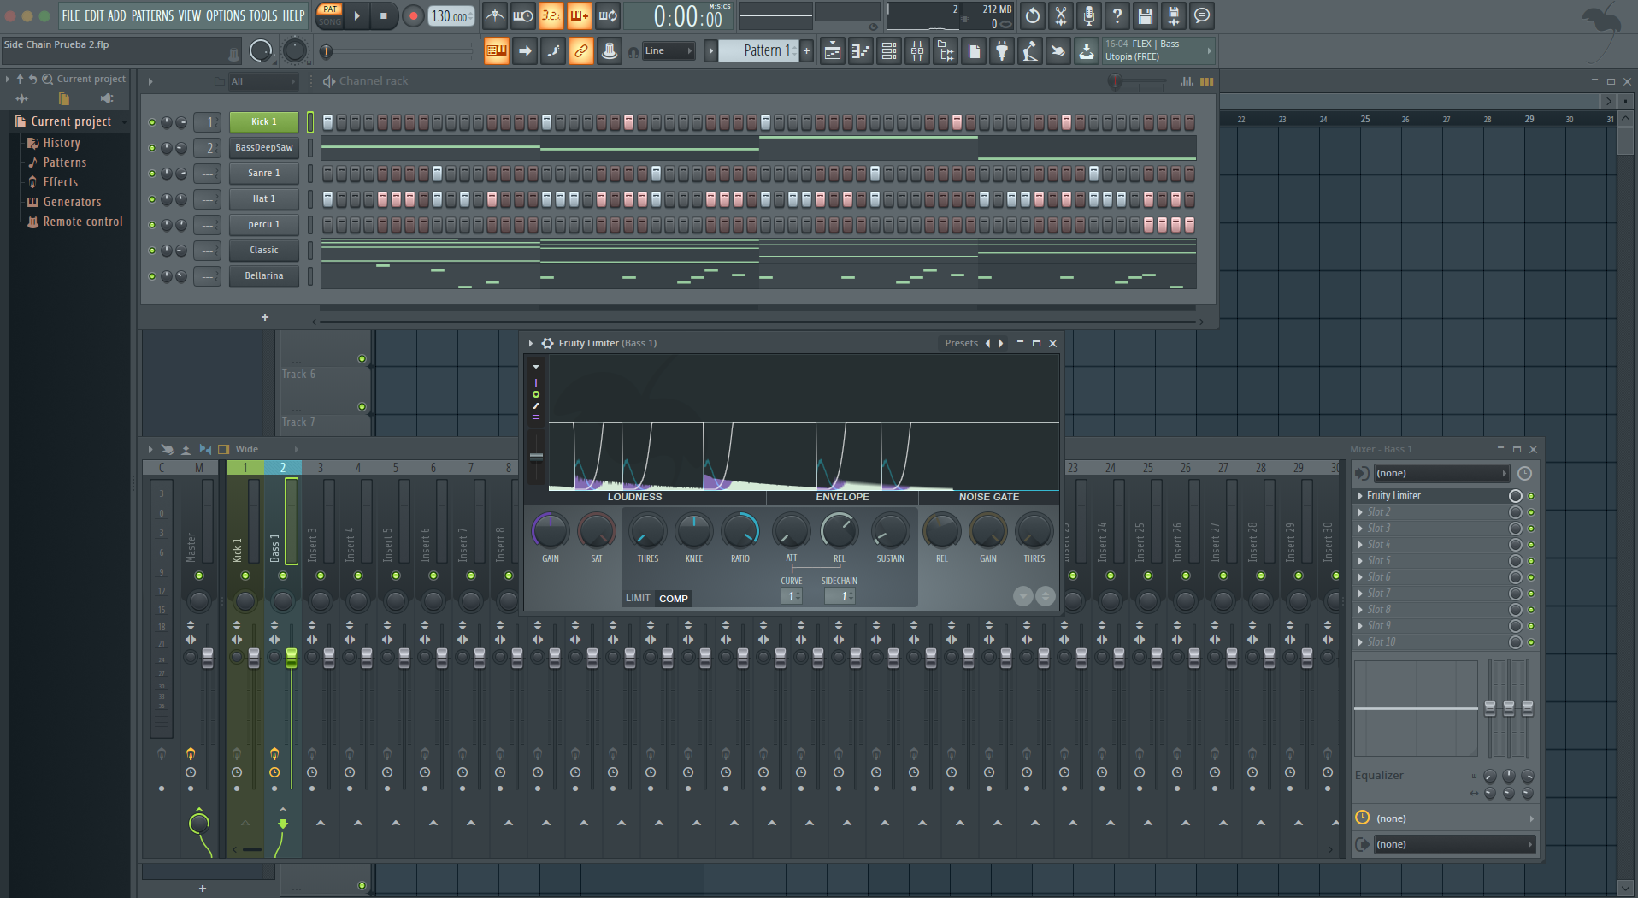This screenshot has width=1638, height=898.
Task: Open the plugin picker plug icon
Action: click(x=1002, y=51)
